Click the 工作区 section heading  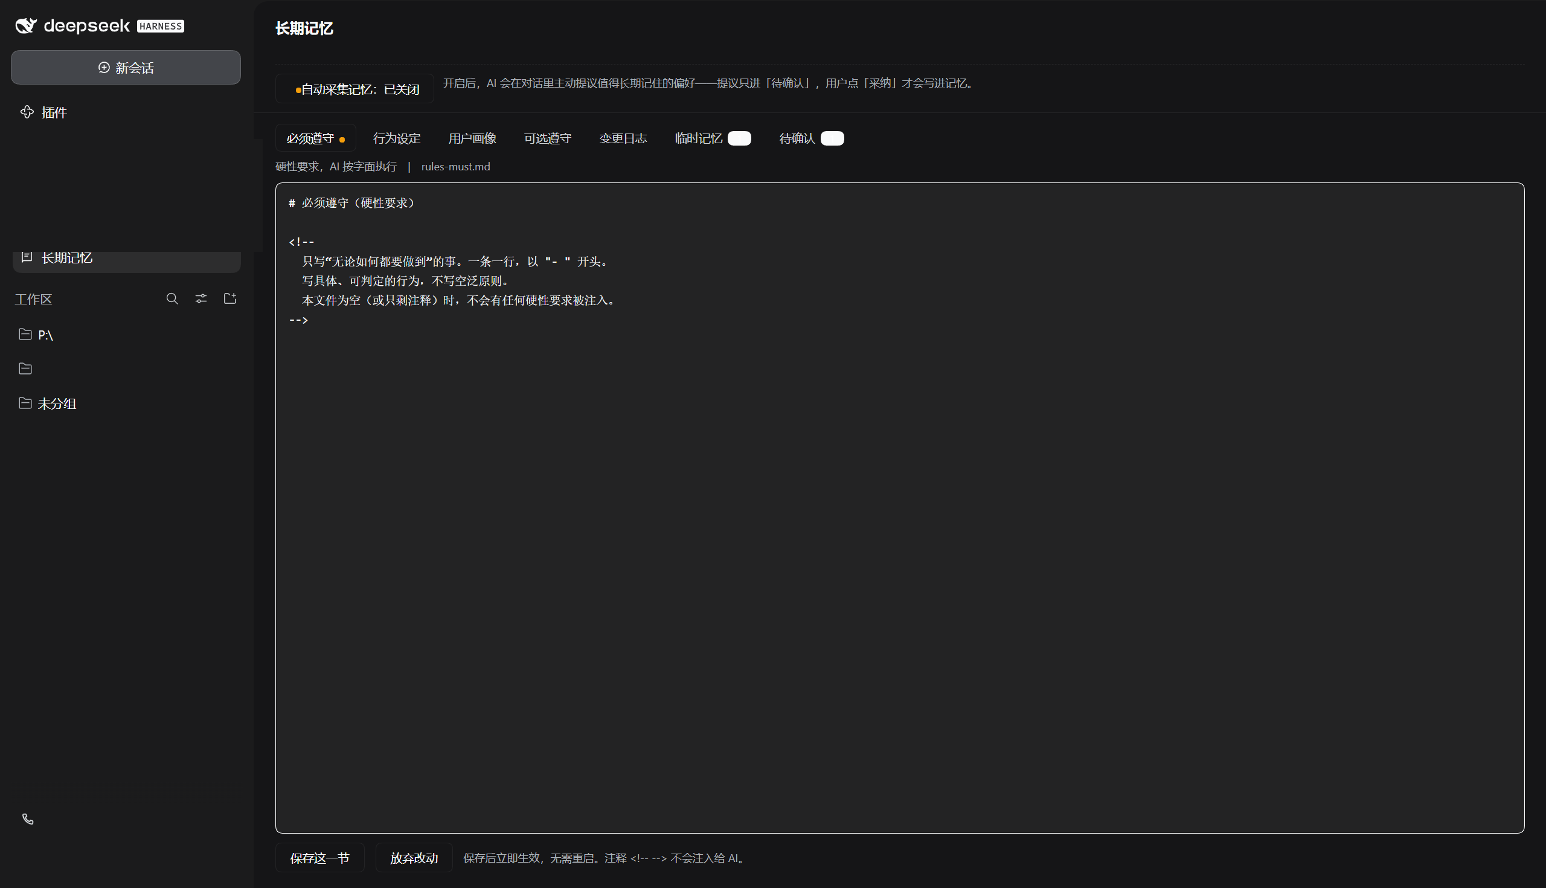[x=34, y=300]
